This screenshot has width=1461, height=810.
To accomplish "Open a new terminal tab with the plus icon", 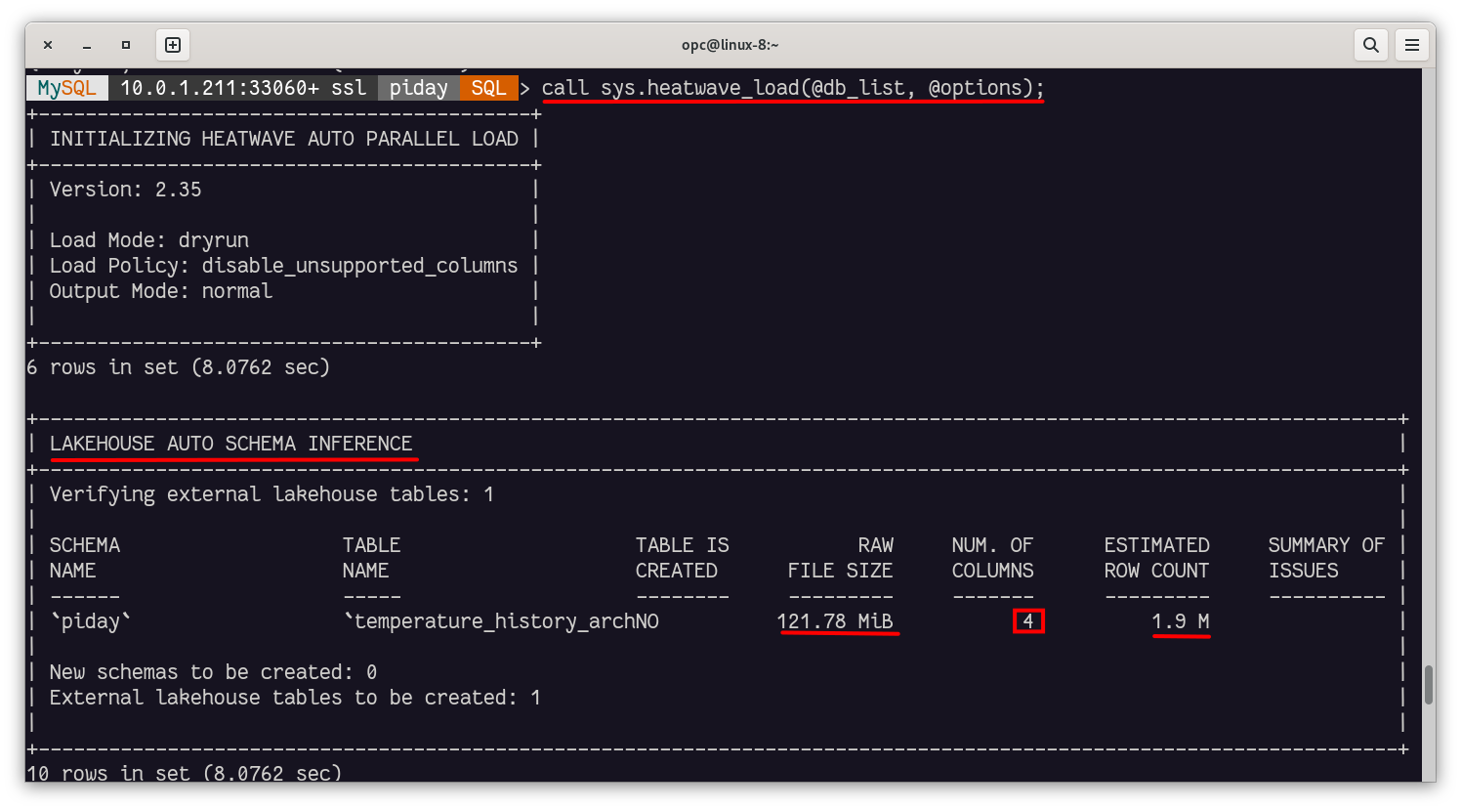I will coord(170,44).
